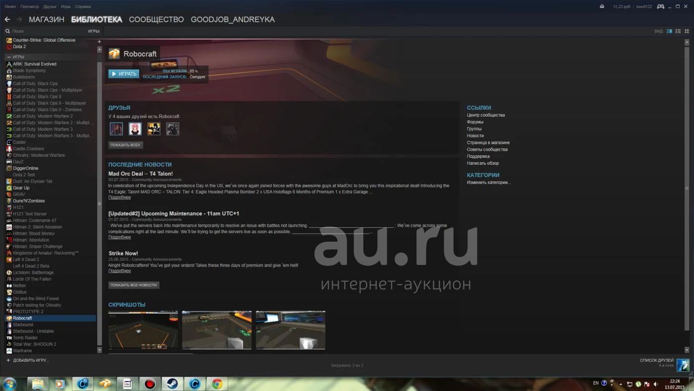Open media player taskbar icon
This screenshot has width=694, height=391.
[59, 384]
